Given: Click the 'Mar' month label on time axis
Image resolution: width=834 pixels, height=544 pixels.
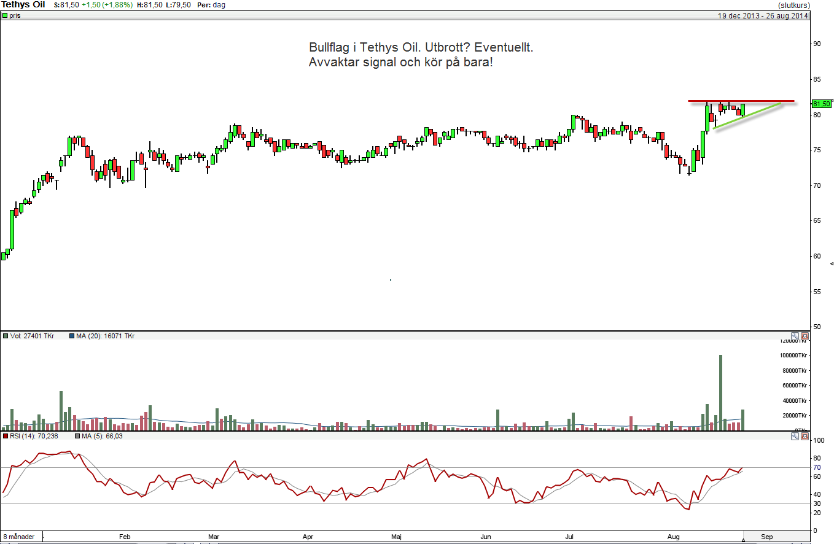Looking at the screenshot, I should click(213, 537).
